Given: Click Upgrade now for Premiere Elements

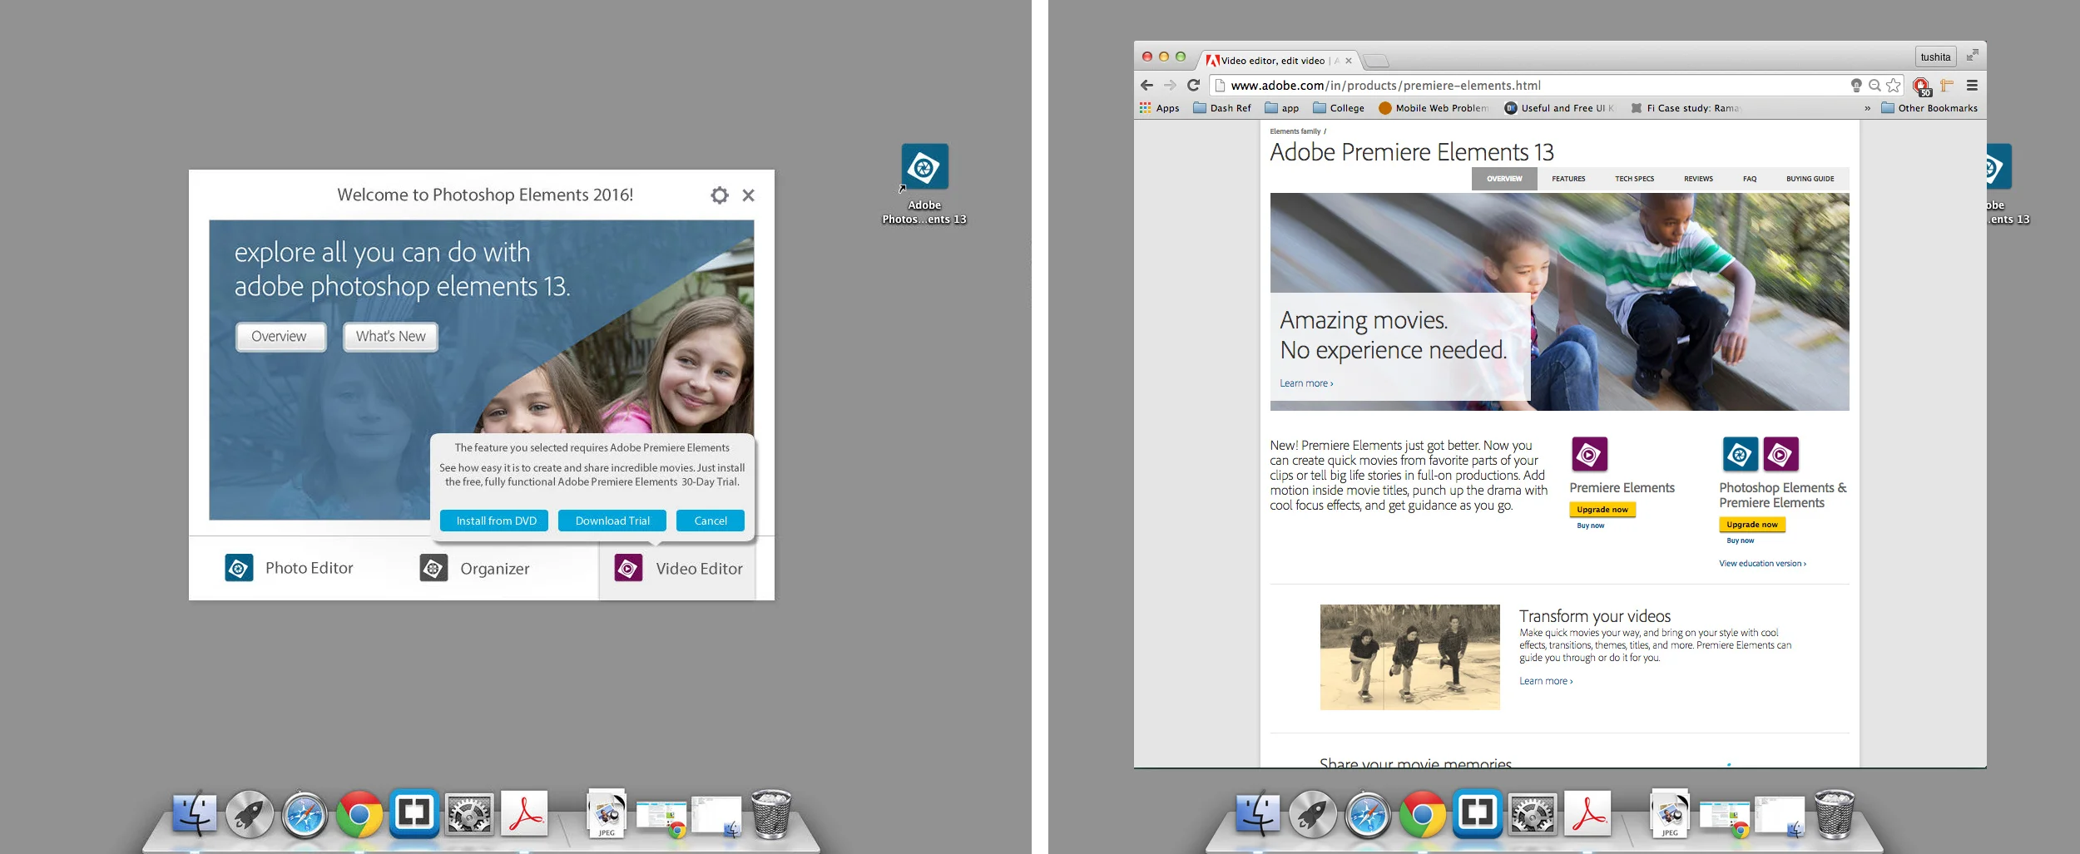Looking at the screenshot, I should click(1601, 510).
